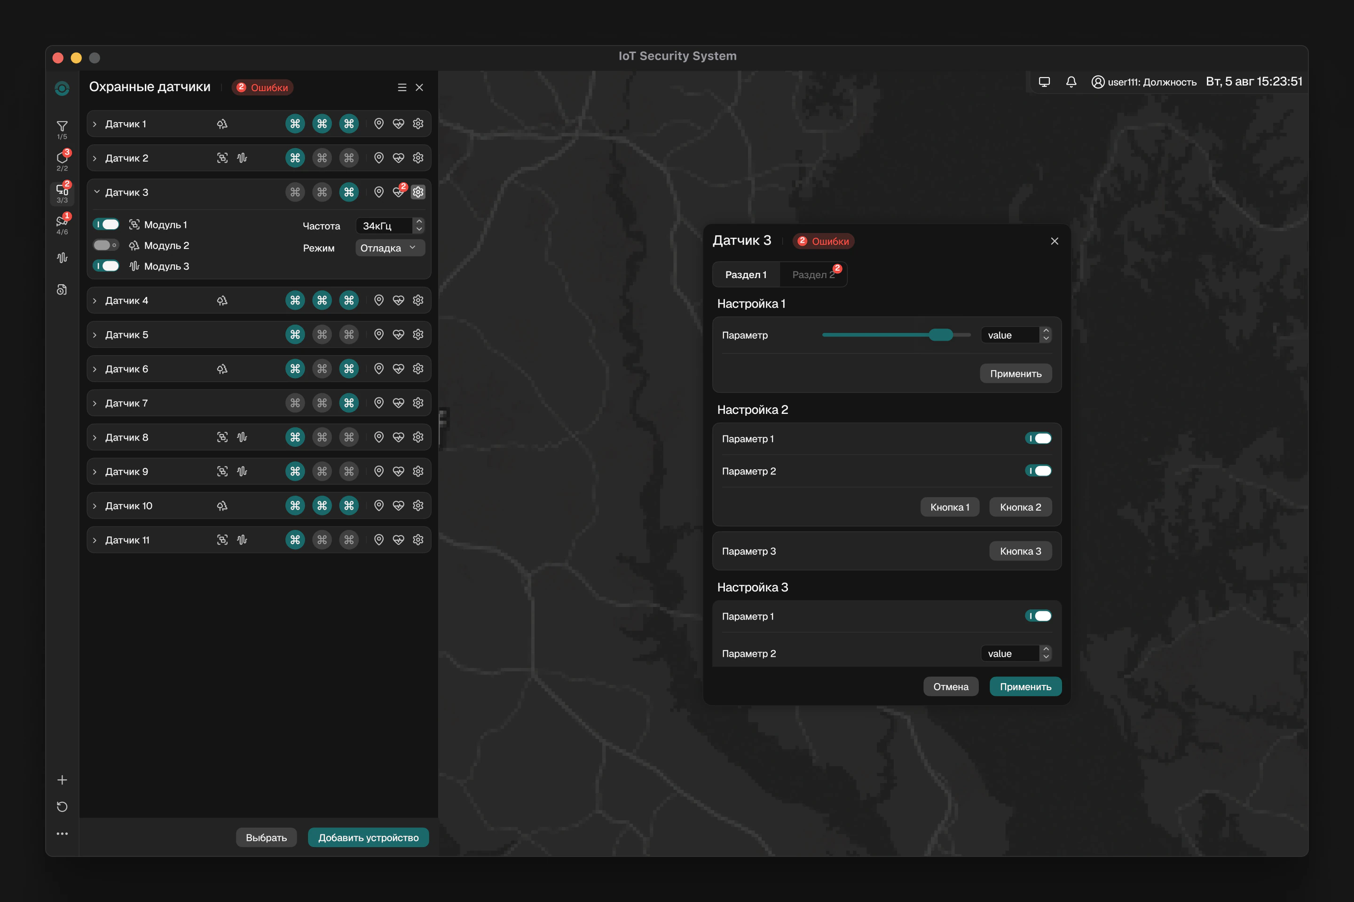The image size is (1354, 902).
Task: Toggle first command button of Датчик 1
Action: point(295,124)
